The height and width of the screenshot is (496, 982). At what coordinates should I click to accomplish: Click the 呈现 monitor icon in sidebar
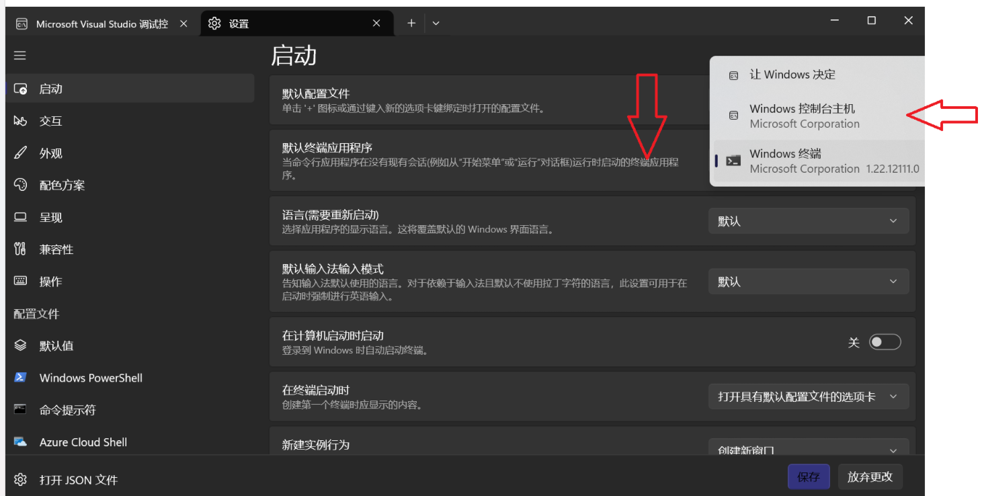click(x=20, y=217)
